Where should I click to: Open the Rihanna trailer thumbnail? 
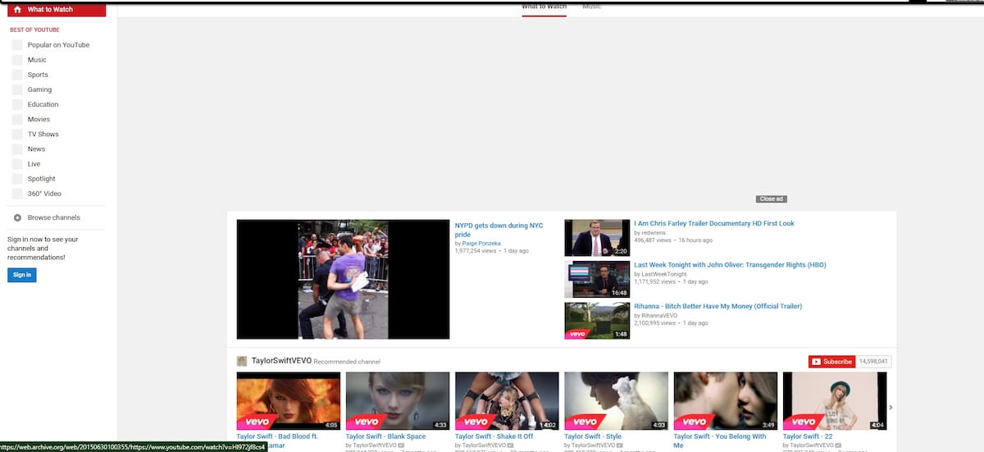click(597, 321)
